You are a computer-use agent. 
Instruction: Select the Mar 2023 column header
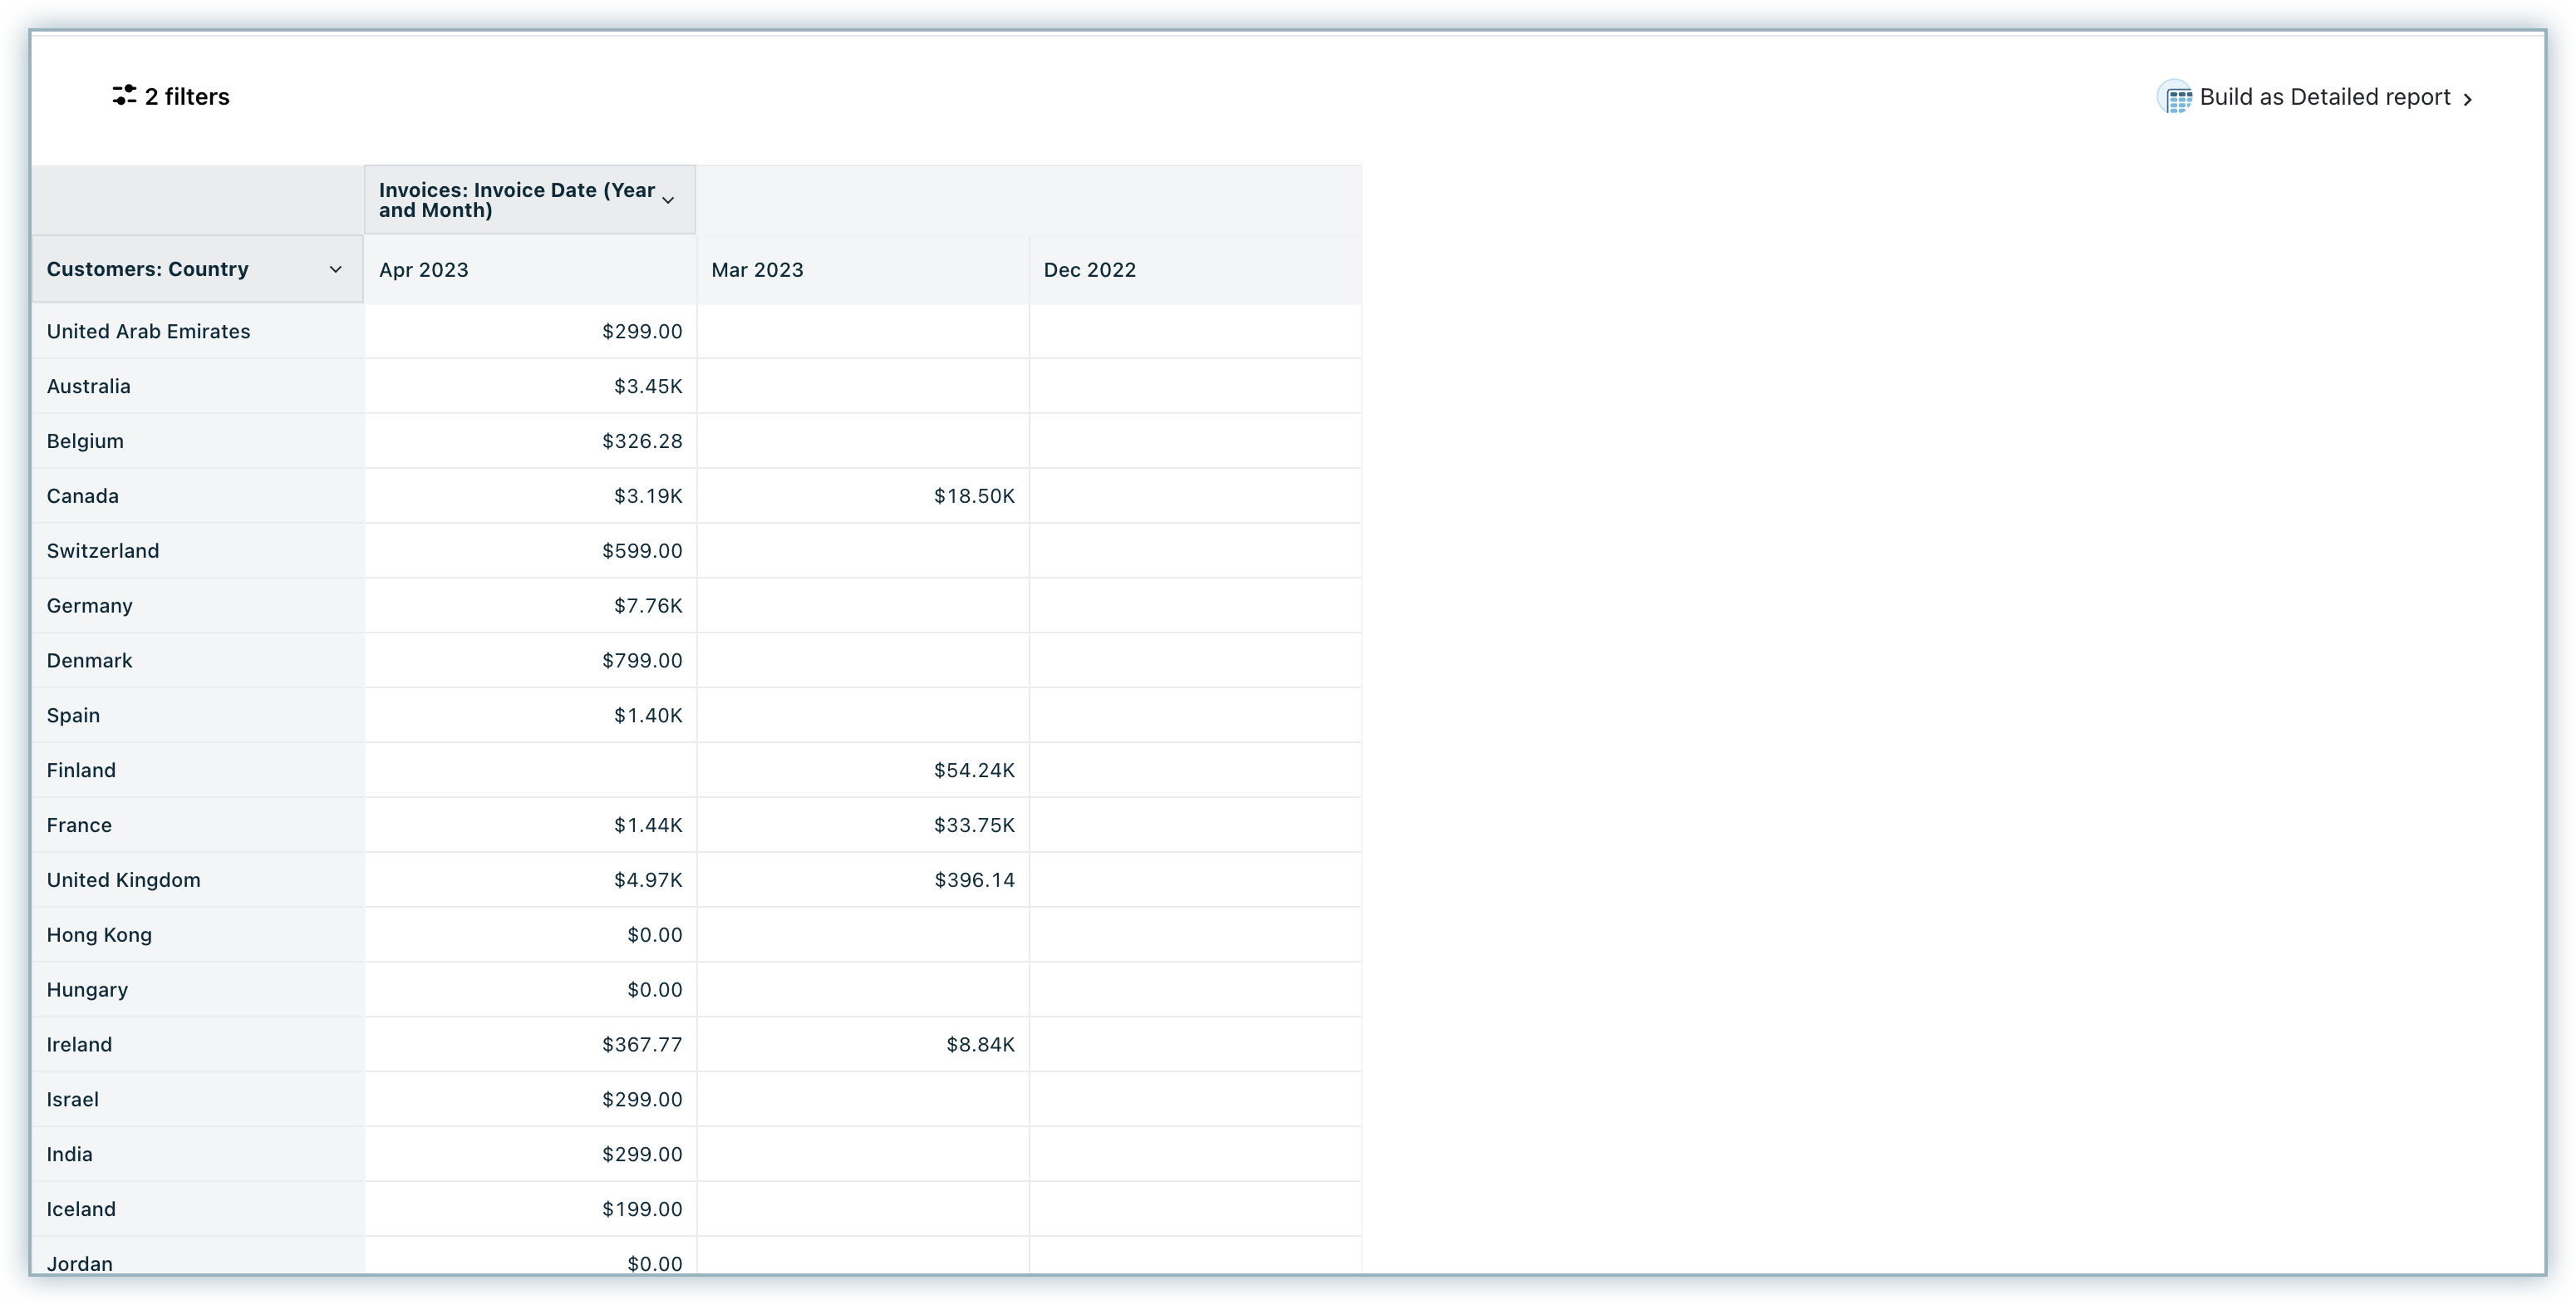(x=757, y=270)
